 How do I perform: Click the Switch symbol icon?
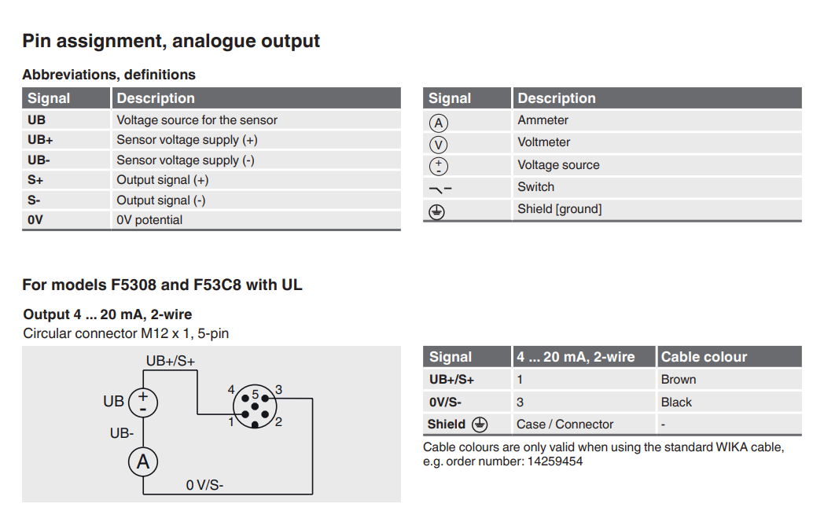click(x=440, y=189)
